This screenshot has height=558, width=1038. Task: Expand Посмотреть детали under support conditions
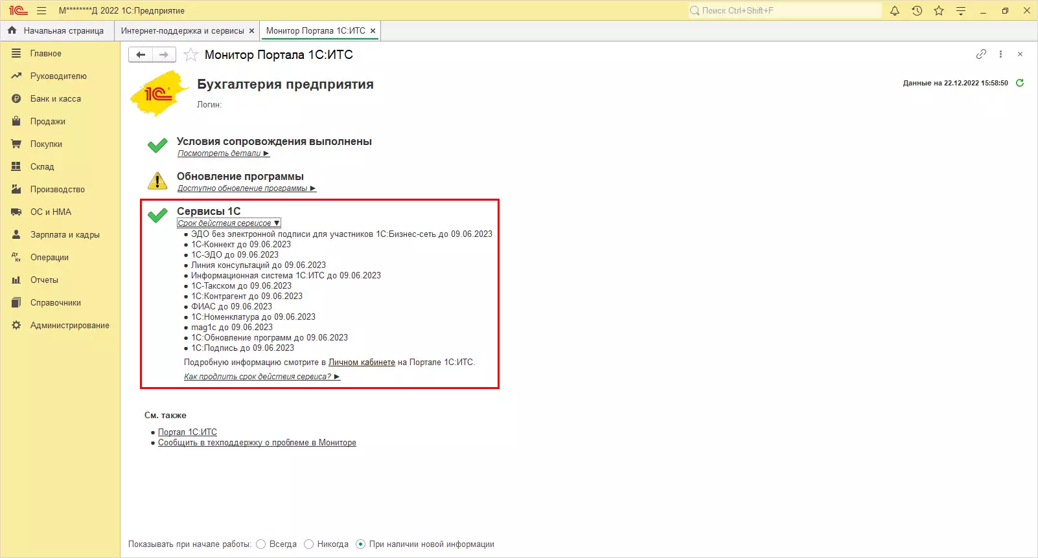pos(224,153)
